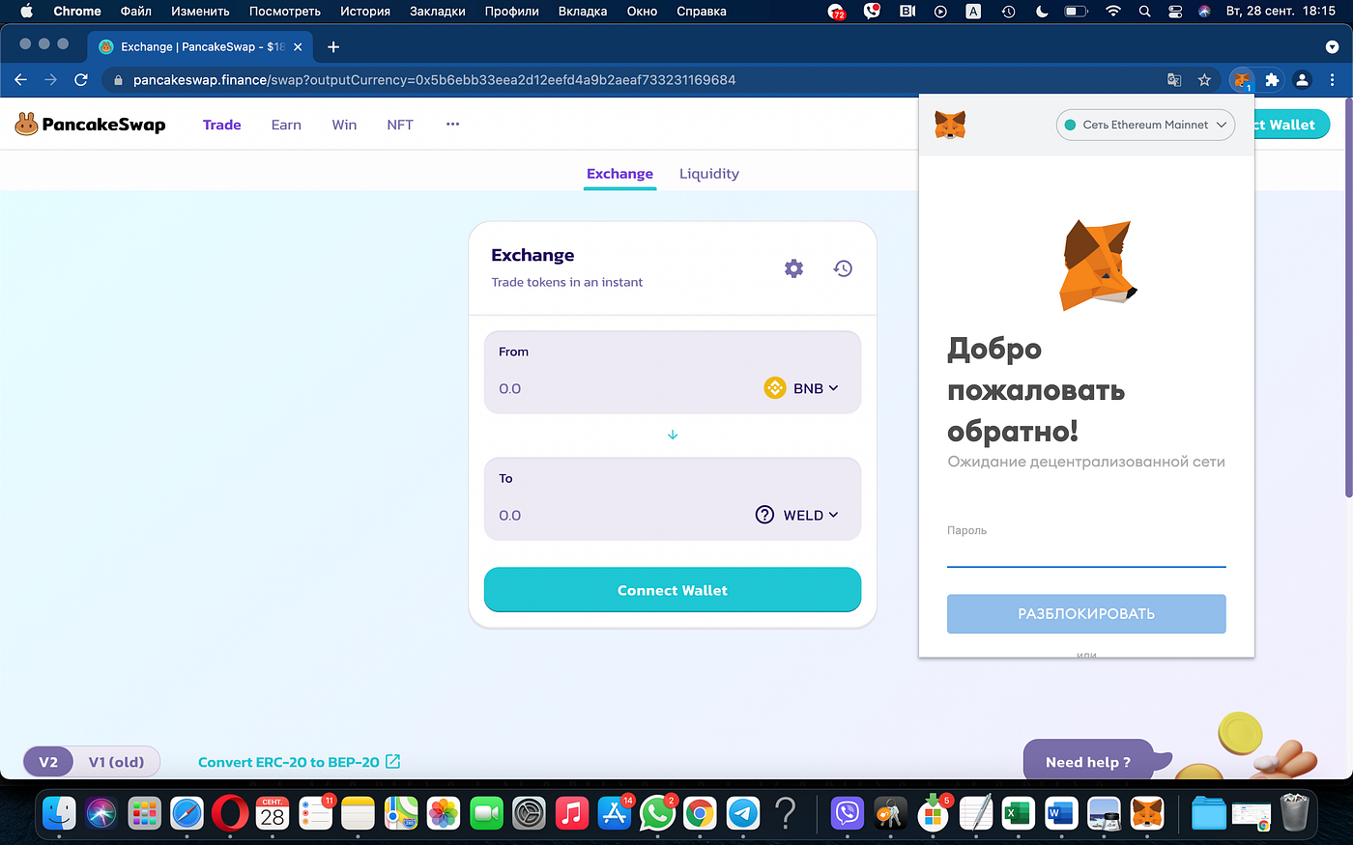Open Convert ERC-20 to BEP-20 link
Screen dimensions: 1353x845
(299, 762)
